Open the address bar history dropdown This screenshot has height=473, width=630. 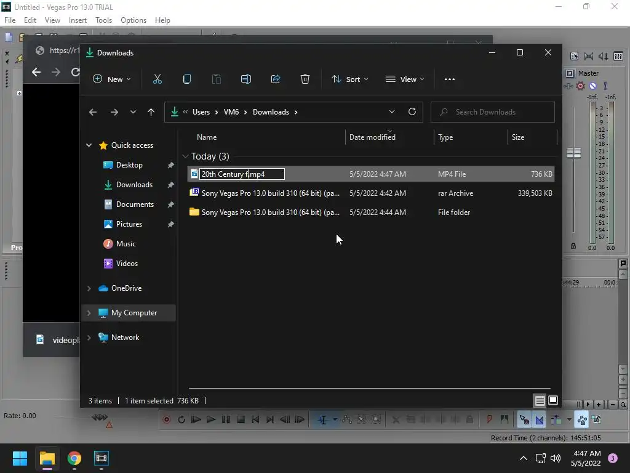[x=392, y=112]
